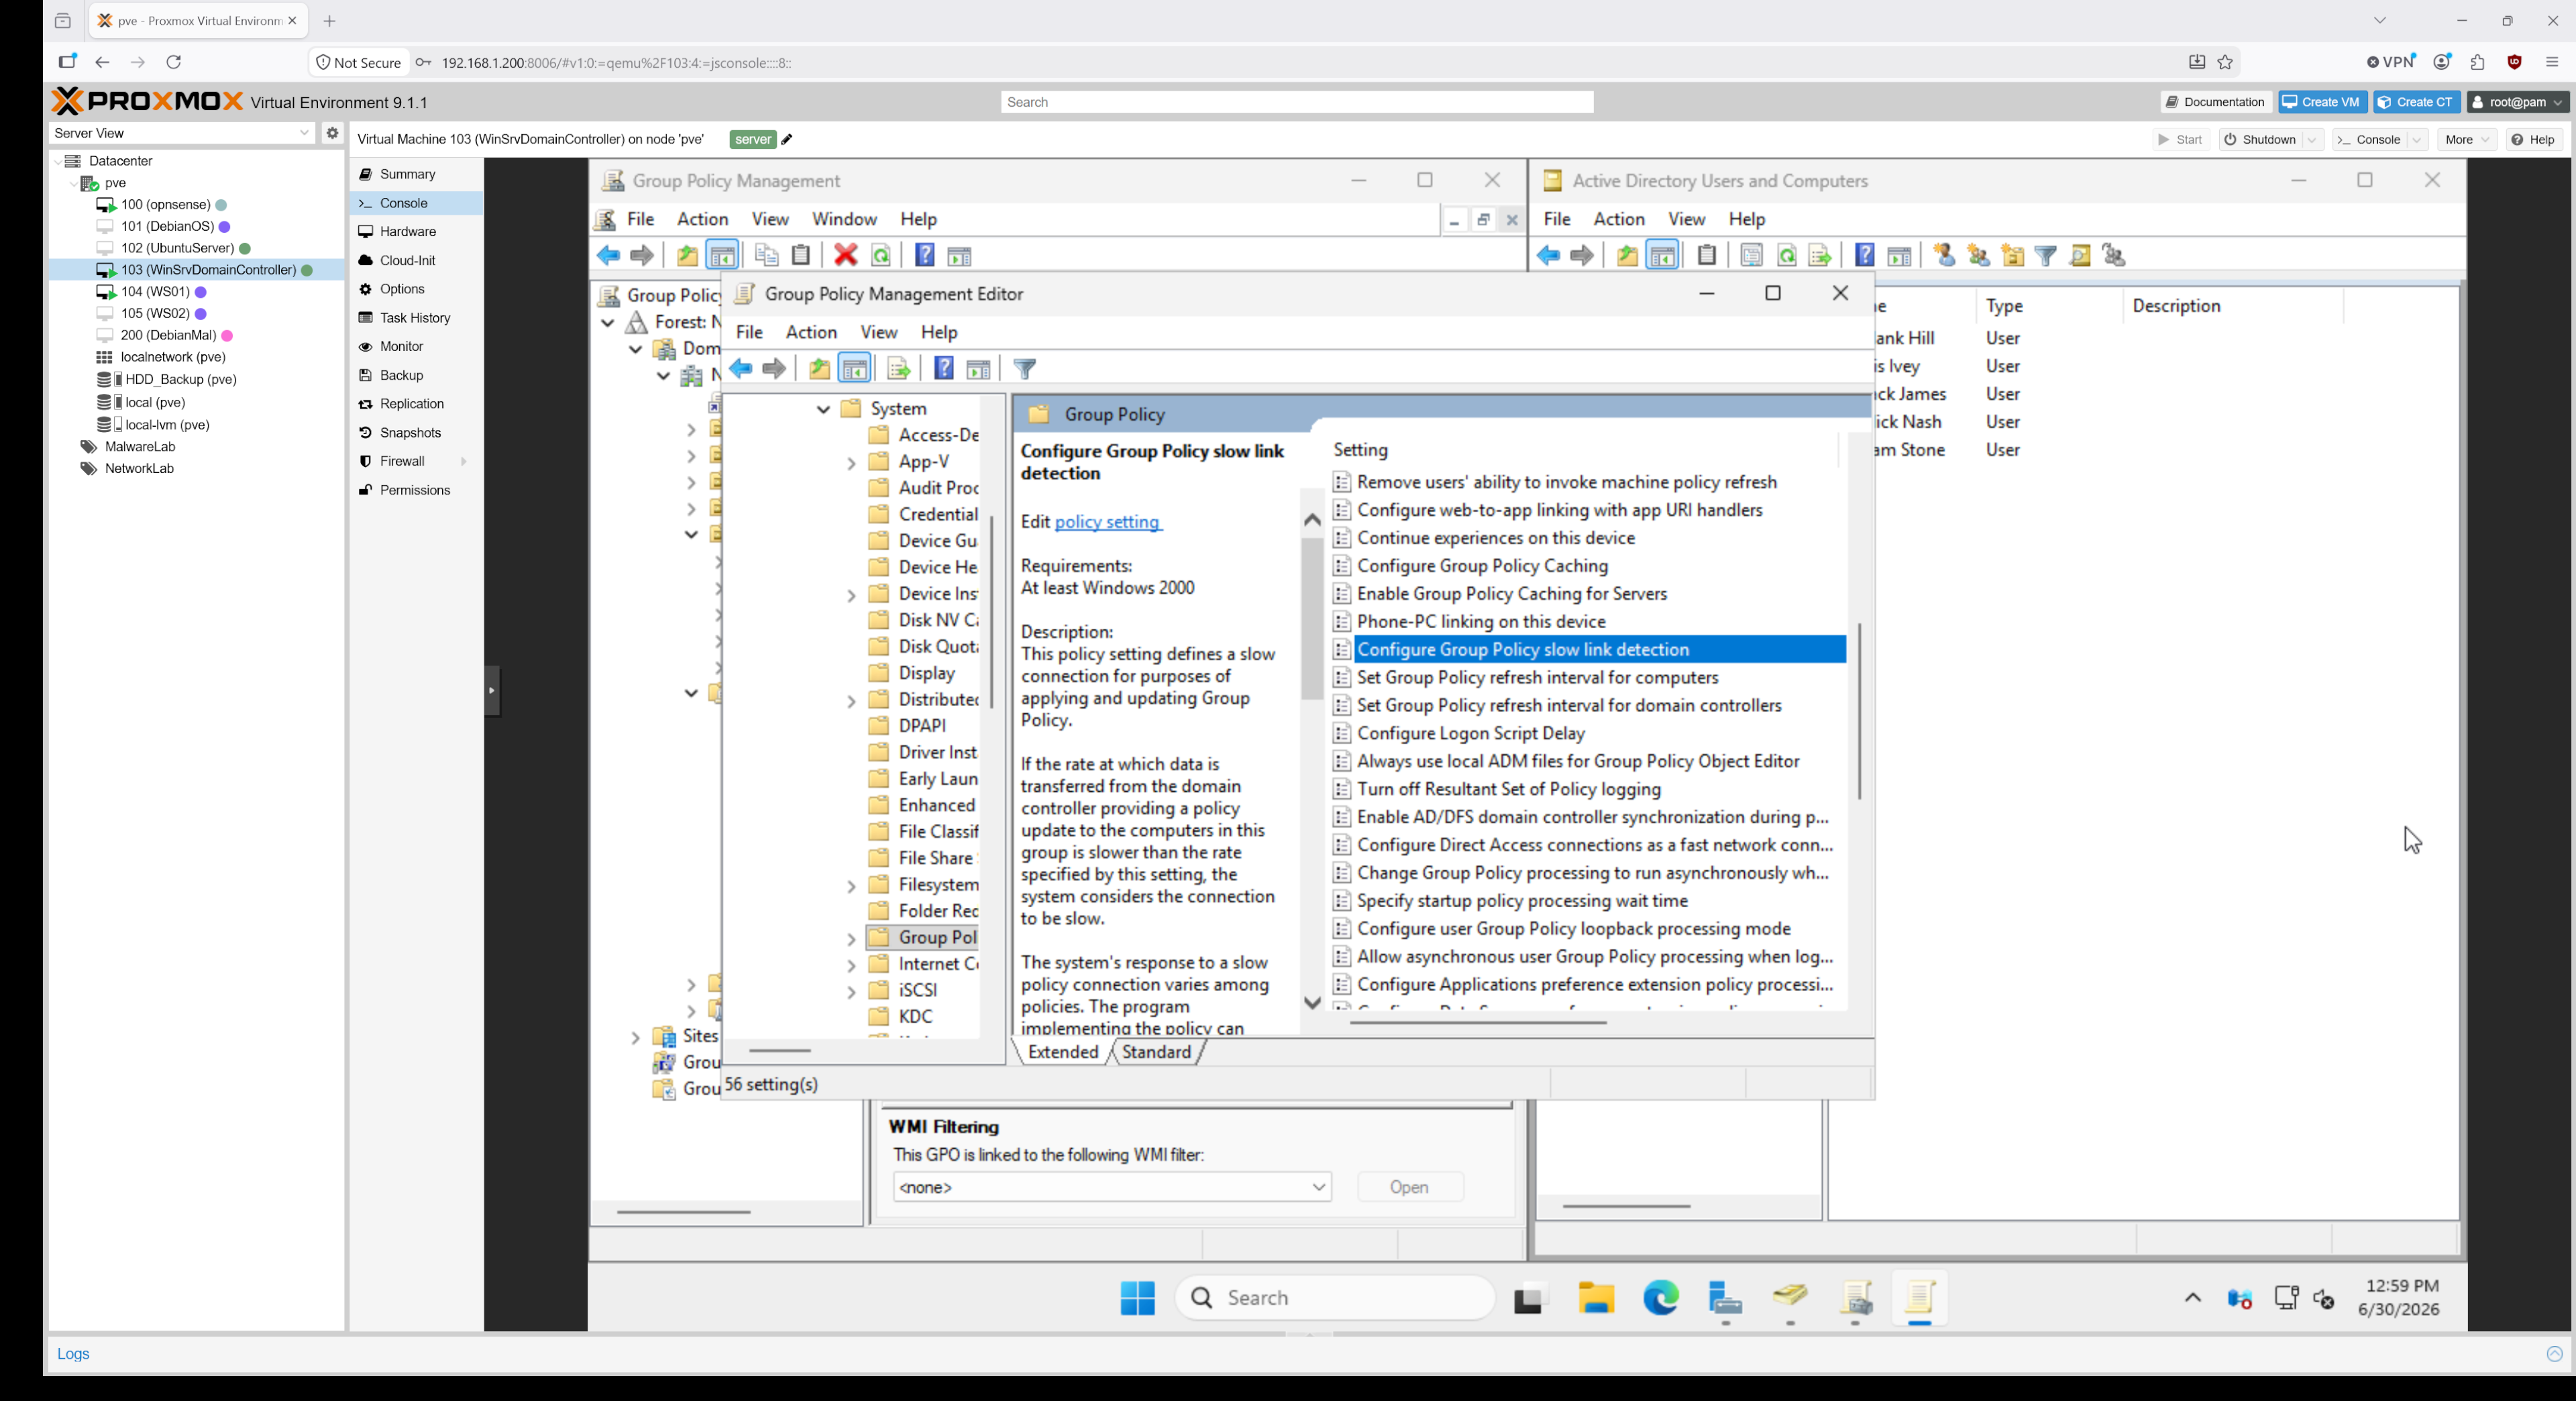Click the Proxmox server view settings gear
This screenshot has width=2576, height=1401.
332,133
